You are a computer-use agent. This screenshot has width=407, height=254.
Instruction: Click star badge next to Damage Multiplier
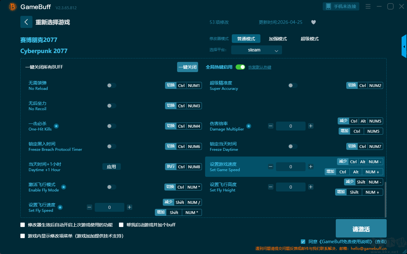click(249, 126)
